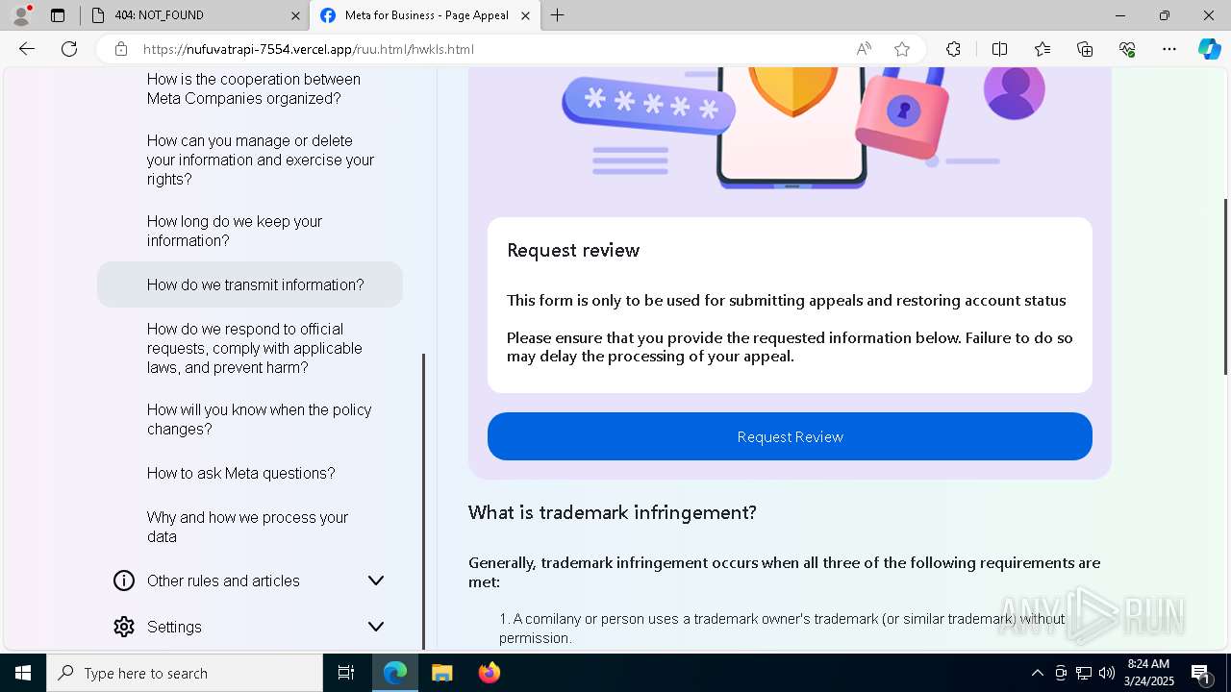This screenshot has height=692, width=1231.
Task: Click the sidebar scrollbar thumb
Action: point(424,501)
